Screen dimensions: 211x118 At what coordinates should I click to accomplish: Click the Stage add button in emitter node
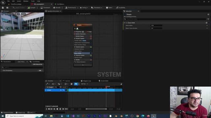coord(89,32)
